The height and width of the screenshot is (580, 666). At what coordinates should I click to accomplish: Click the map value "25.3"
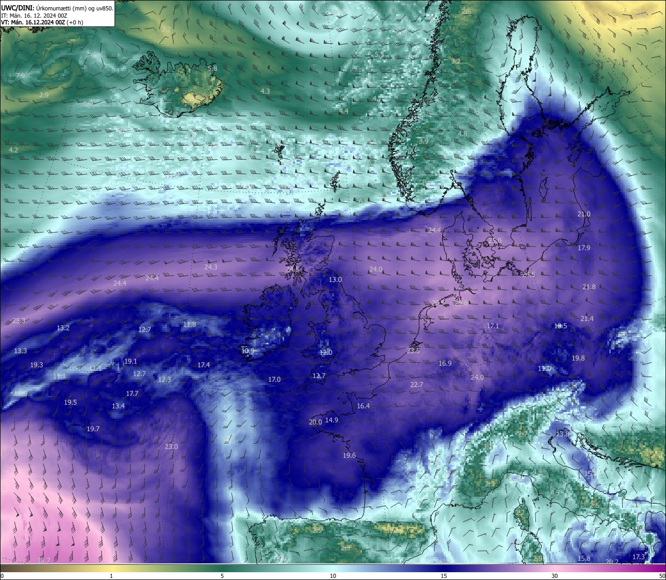coord(19,321)
